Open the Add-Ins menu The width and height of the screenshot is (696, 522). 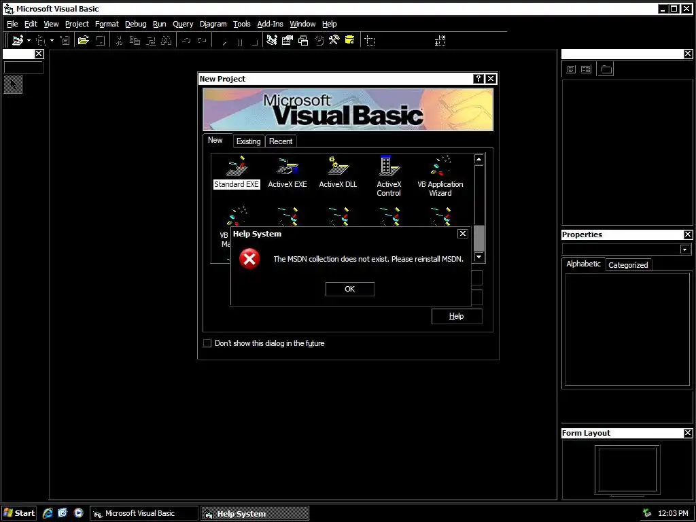pos(270,24)
